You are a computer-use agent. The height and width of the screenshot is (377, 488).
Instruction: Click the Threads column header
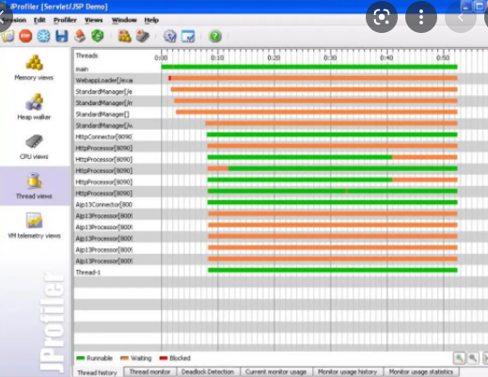click(87, 55)
